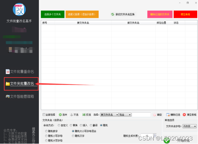Open 文件夹批量改名 in the sidebar

point(20,84)
